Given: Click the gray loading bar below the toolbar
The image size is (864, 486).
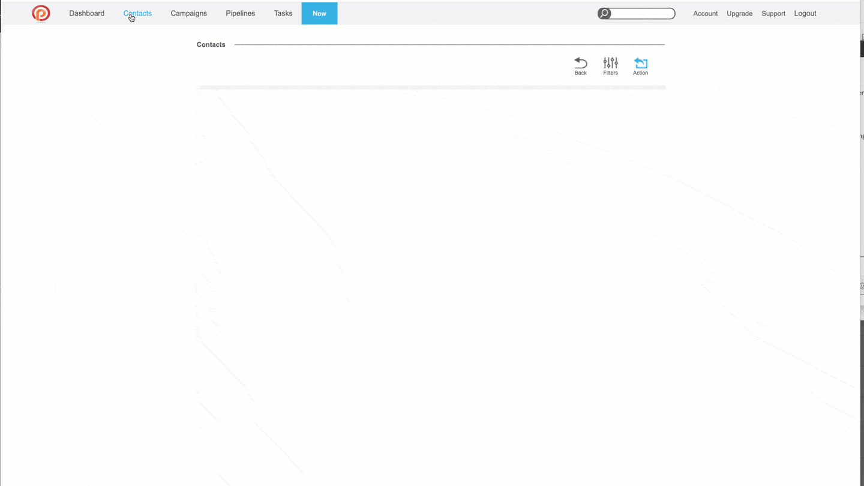Looking at the screenshot, I should (x=431, y=88).
